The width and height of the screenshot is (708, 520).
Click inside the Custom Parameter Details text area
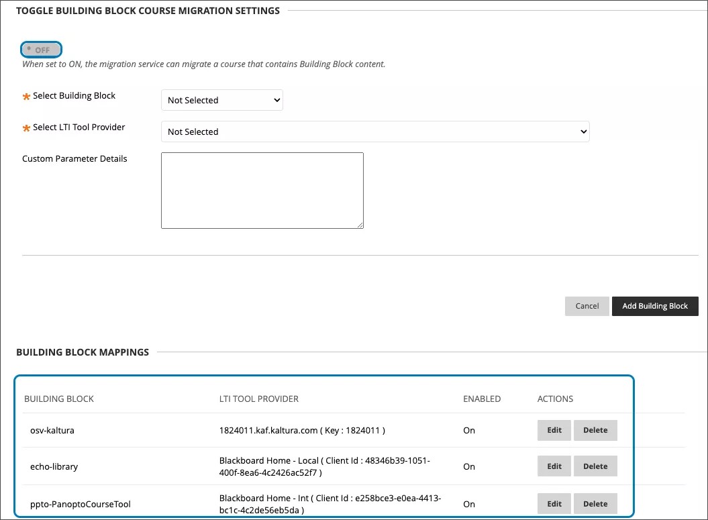tap(262, 190)
